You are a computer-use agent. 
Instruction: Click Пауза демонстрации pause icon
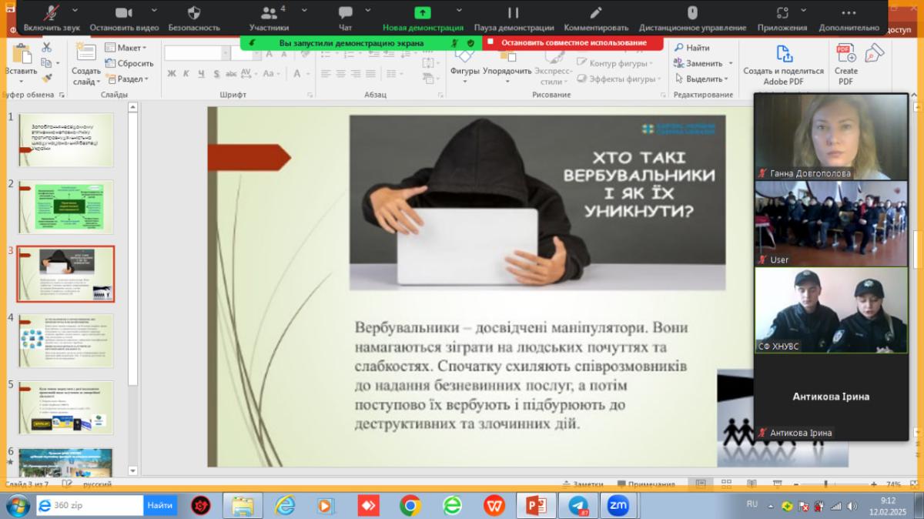tap(513, 12)
